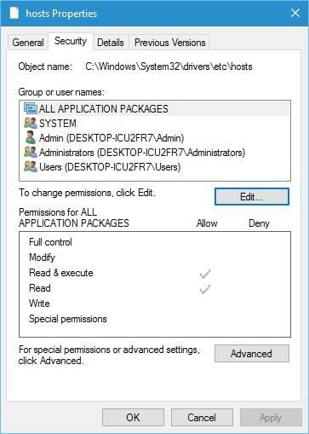Click the Users group icon
The image size is (309, 434).
(x=31, y=167)
